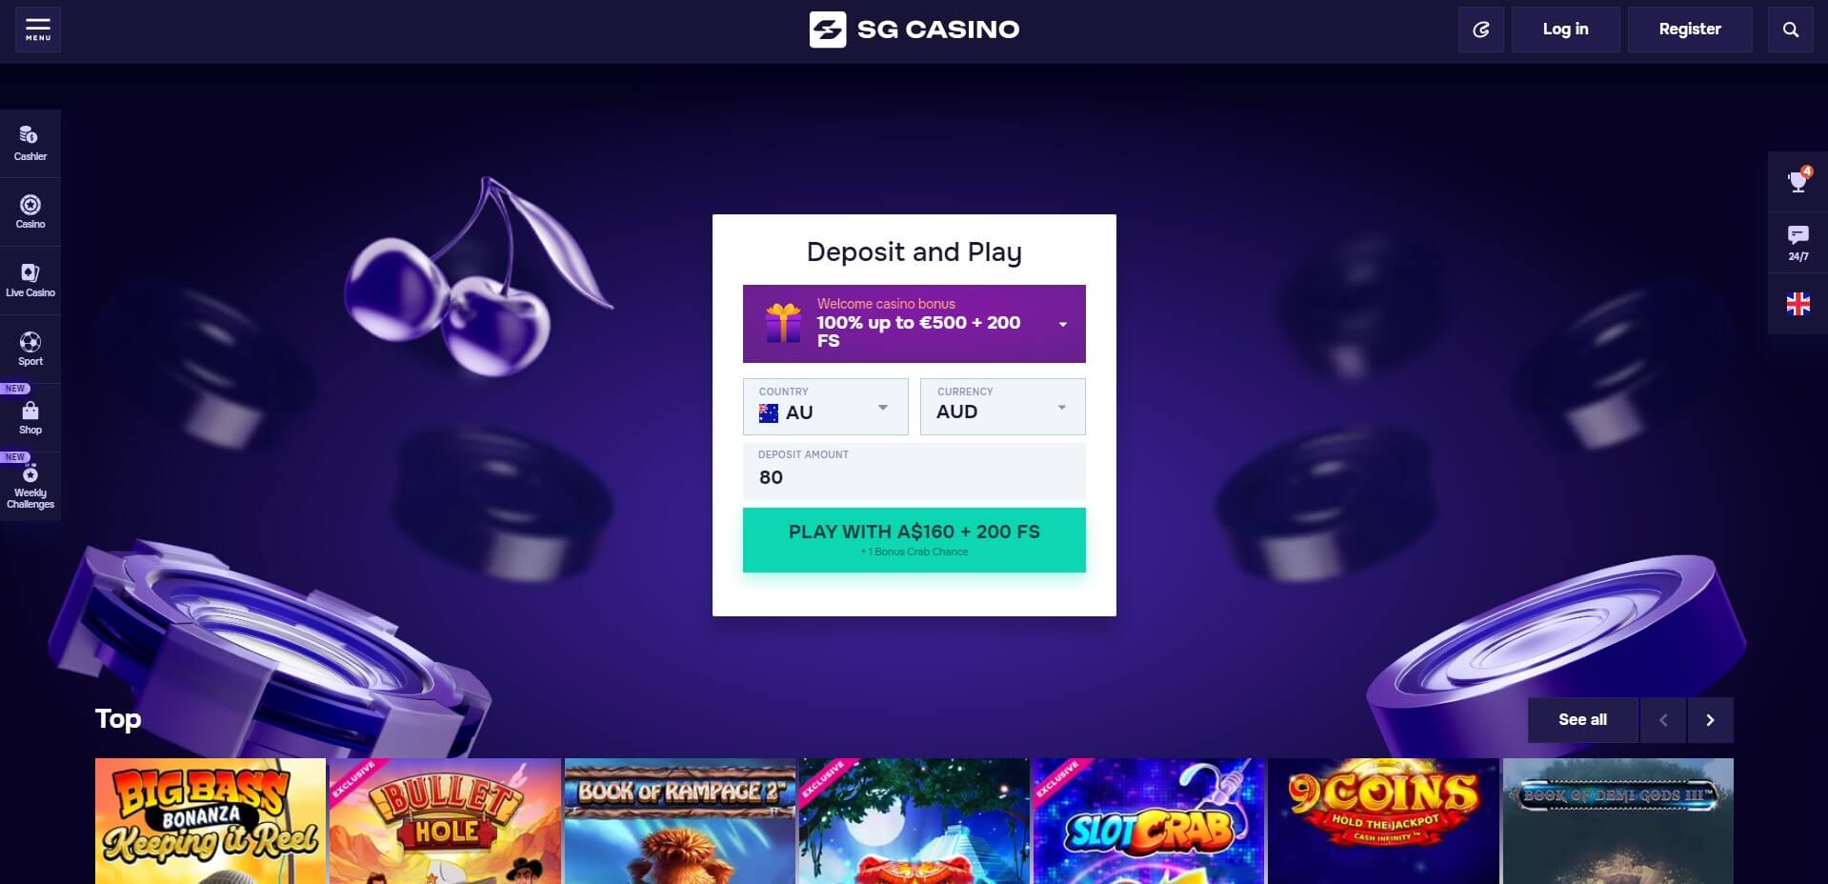The height and width of the screenshot is (884, 1828).
Task: Click the trophy tournaments icon
Action: [1798, 181]
